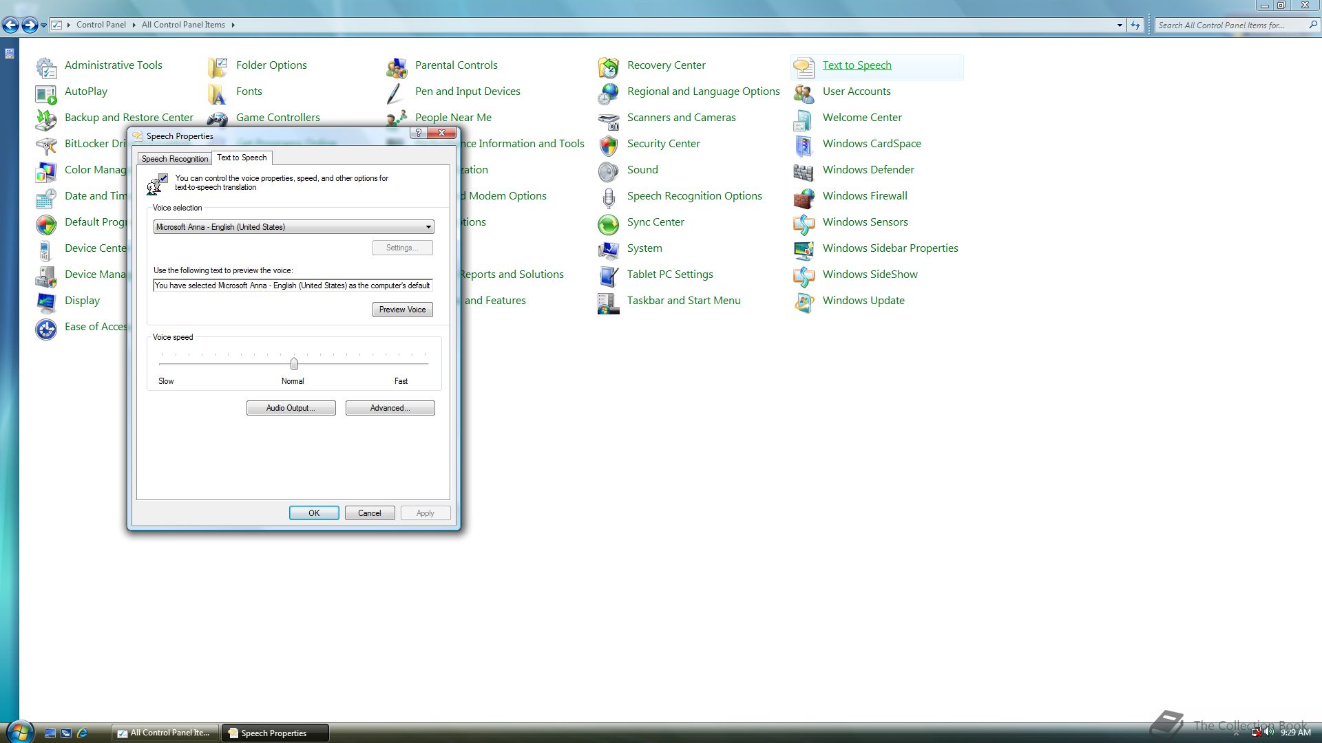Screen dimensions: 1322x743
Task: Click the Game Controllers icon
Action: [218, 119]
